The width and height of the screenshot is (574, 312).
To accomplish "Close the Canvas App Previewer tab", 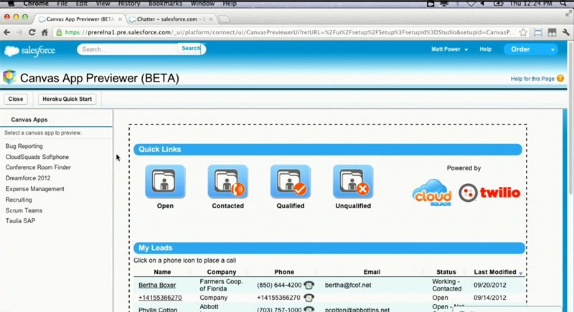I will (120, 19).
